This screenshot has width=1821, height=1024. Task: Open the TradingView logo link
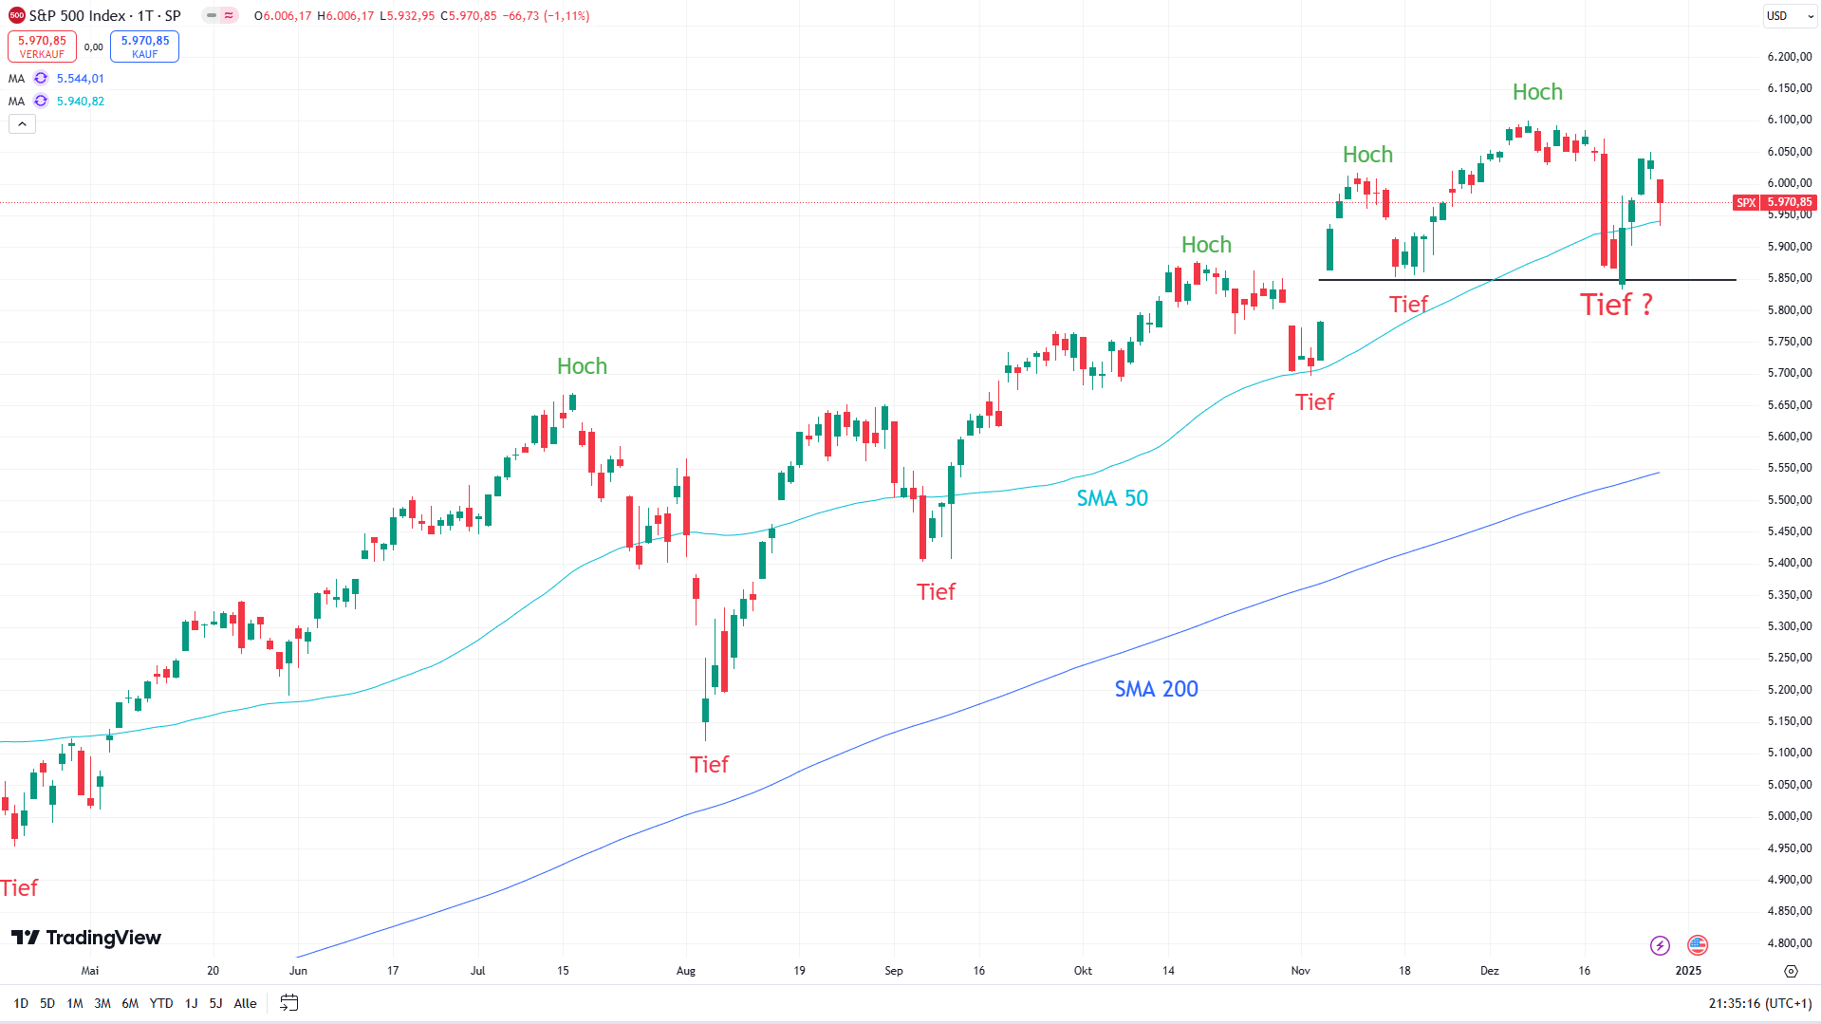(x=86, y=938)
